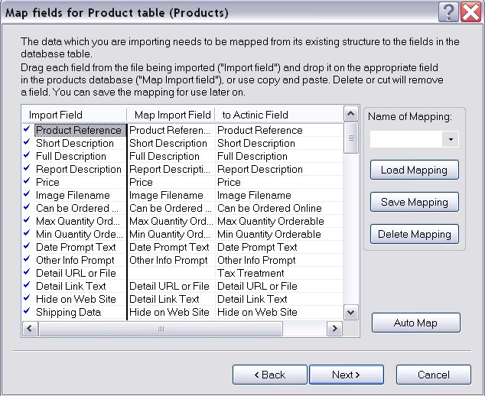Click the Auto Map button
This screenshot has width=485, height=396.
click(415, 323)
